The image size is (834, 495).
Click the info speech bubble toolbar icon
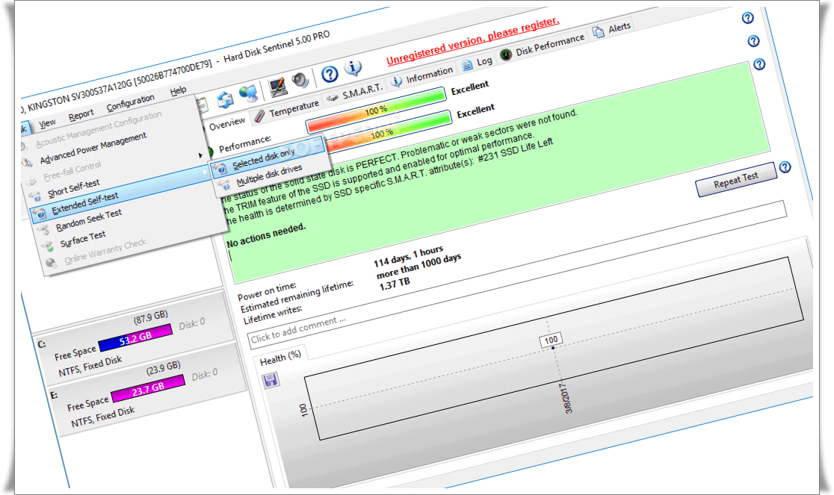click(353, 68)
